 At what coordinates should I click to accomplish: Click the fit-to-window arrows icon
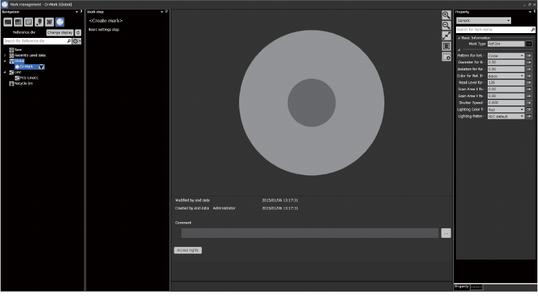pos(446,36)
